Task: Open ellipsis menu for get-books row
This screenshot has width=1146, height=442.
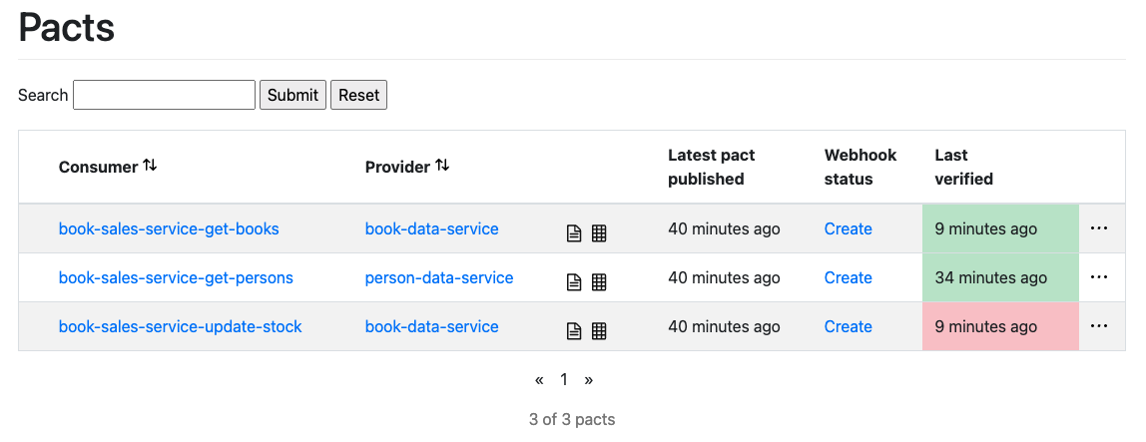Action: [x=1098, y=227]
